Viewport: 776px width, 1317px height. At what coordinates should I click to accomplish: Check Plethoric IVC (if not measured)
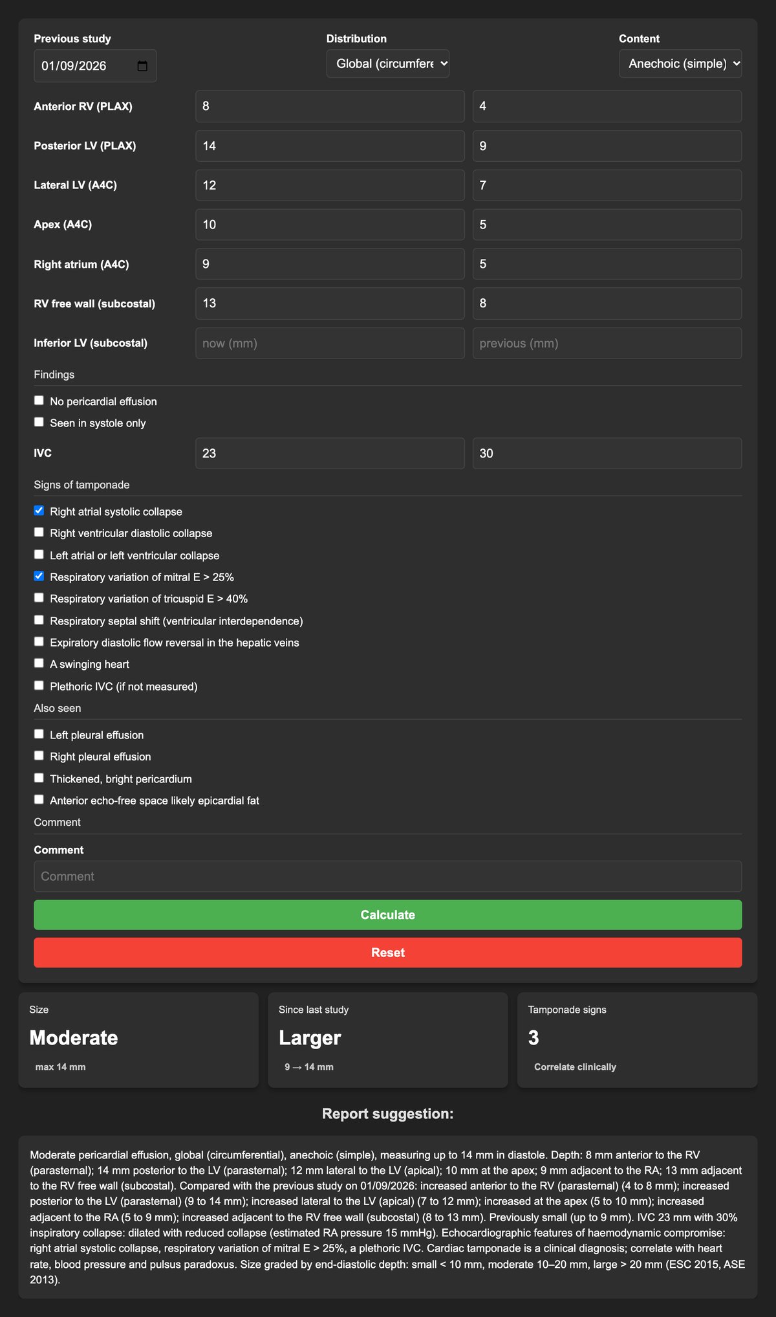pyautogui.click(x=39, y=685)
